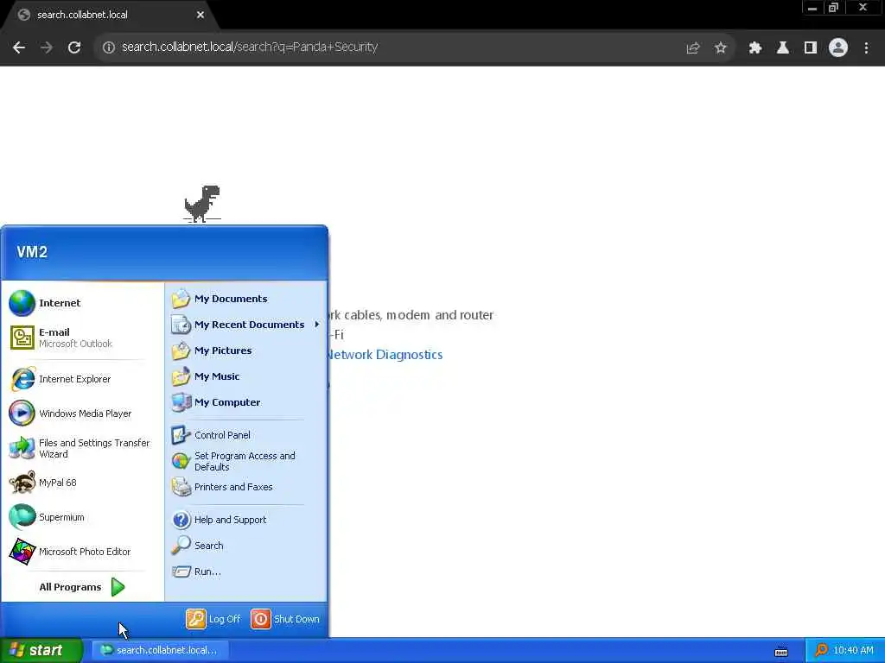Click the browser forward arrow
Image resolution: width=885 pixels, height=663 pixels.
[x=47, y=47]
